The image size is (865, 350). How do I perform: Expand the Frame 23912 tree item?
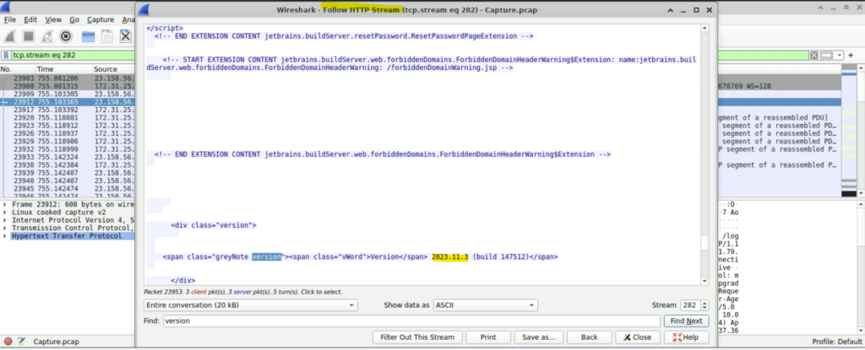coord(6,204)
